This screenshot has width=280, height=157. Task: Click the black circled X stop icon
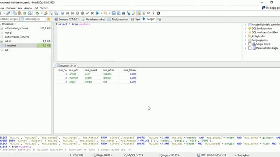click(158, 13)
